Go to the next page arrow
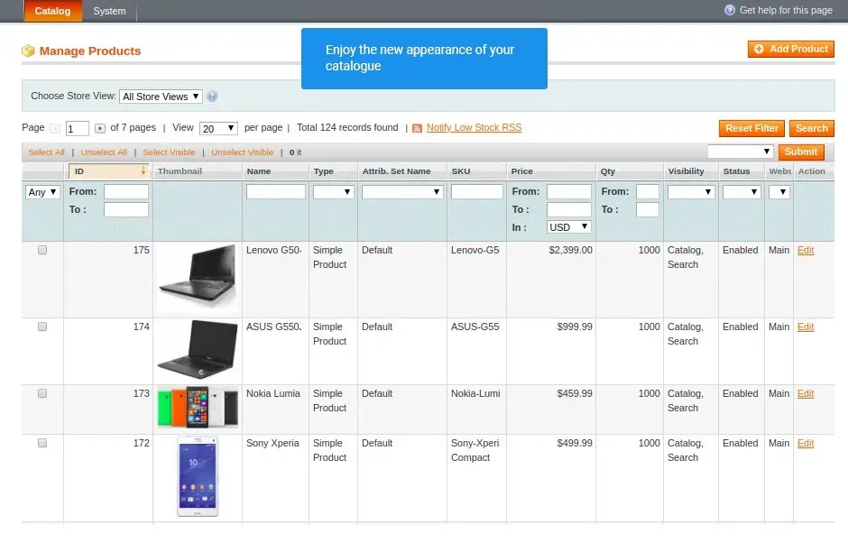 pyautogui.click(x=99, y=128)
